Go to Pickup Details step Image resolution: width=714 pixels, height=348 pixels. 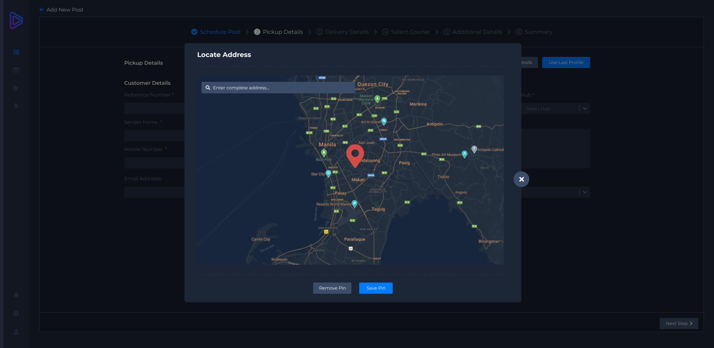(279, 32)
